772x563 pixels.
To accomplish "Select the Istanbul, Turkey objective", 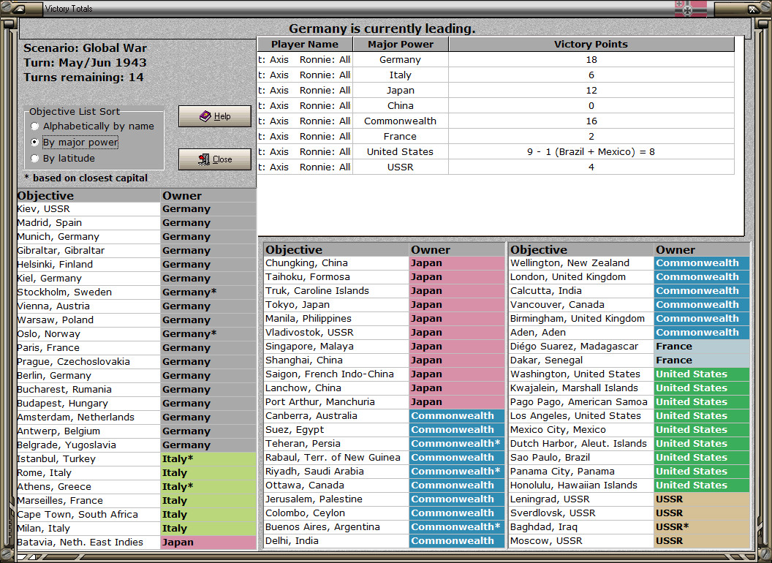I will point(88,458).
